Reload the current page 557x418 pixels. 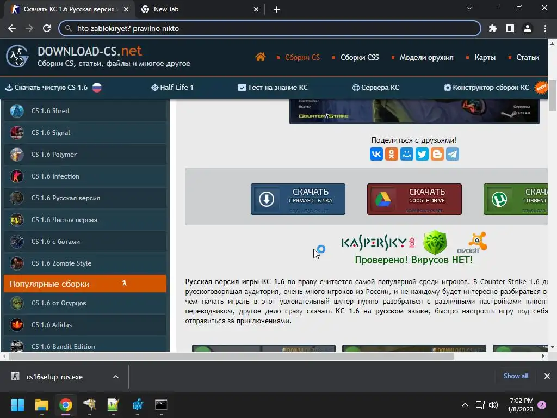tap(47, 28)
